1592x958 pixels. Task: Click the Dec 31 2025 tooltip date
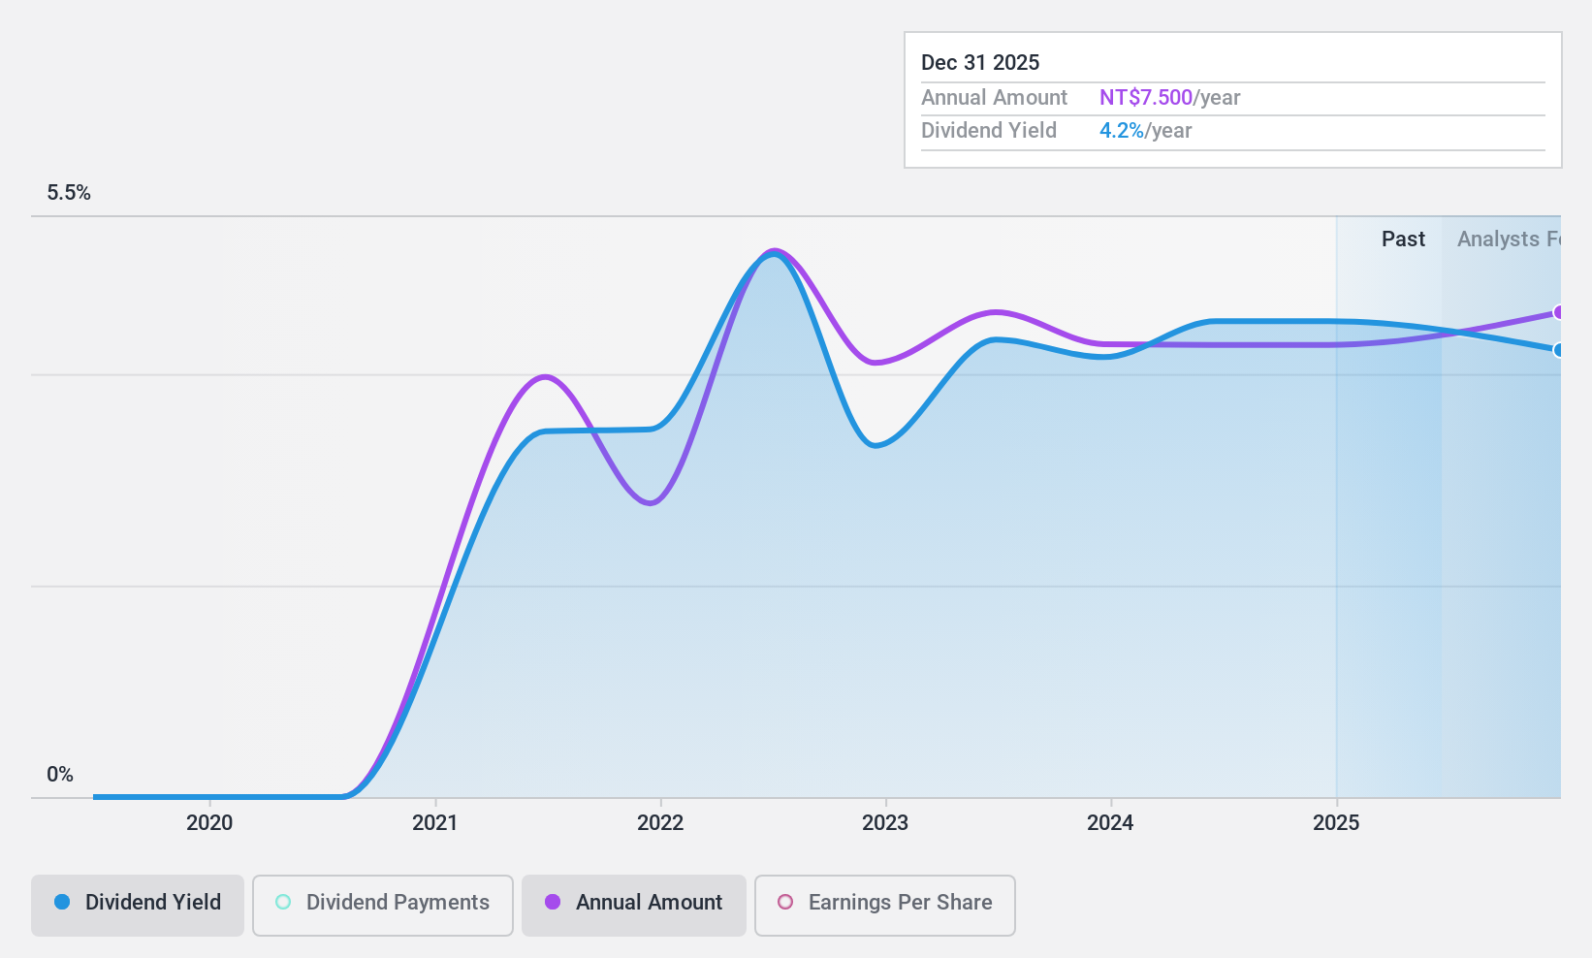click(x=980, y=63)
